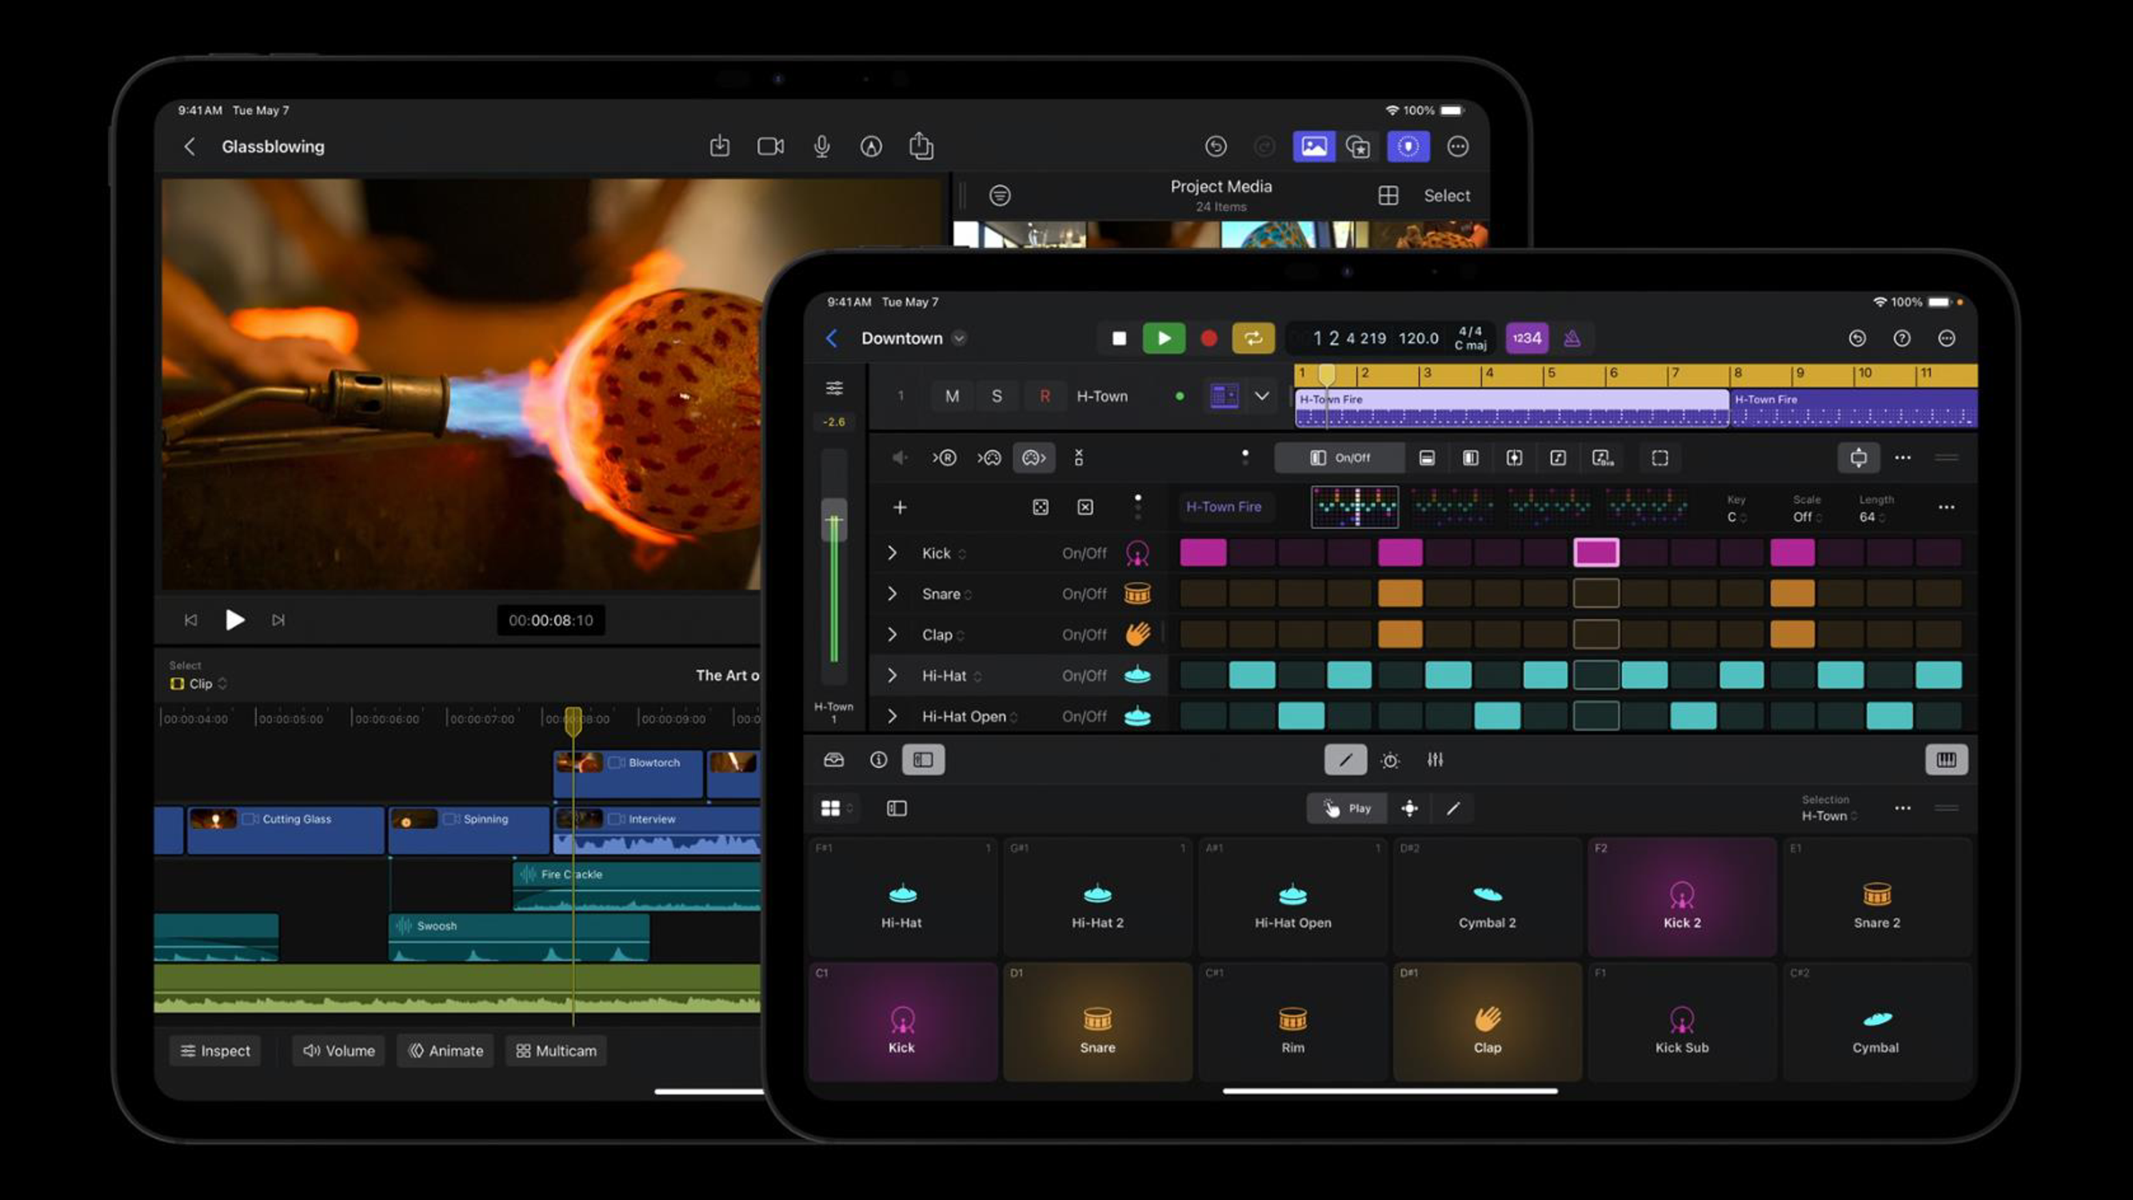The width and height of the screenshot is (2133, 1200).
Task: Toggle the yellow Cycle loop button
Action: click(1252, 338)
